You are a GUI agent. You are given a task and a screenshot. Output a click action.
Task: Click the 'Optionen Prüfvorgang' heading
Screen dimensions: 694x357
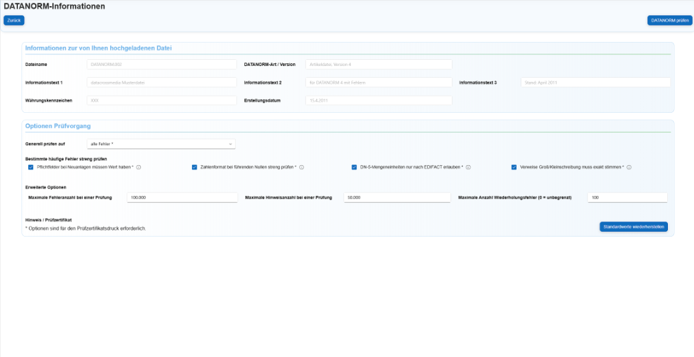[x=58, y=126]
